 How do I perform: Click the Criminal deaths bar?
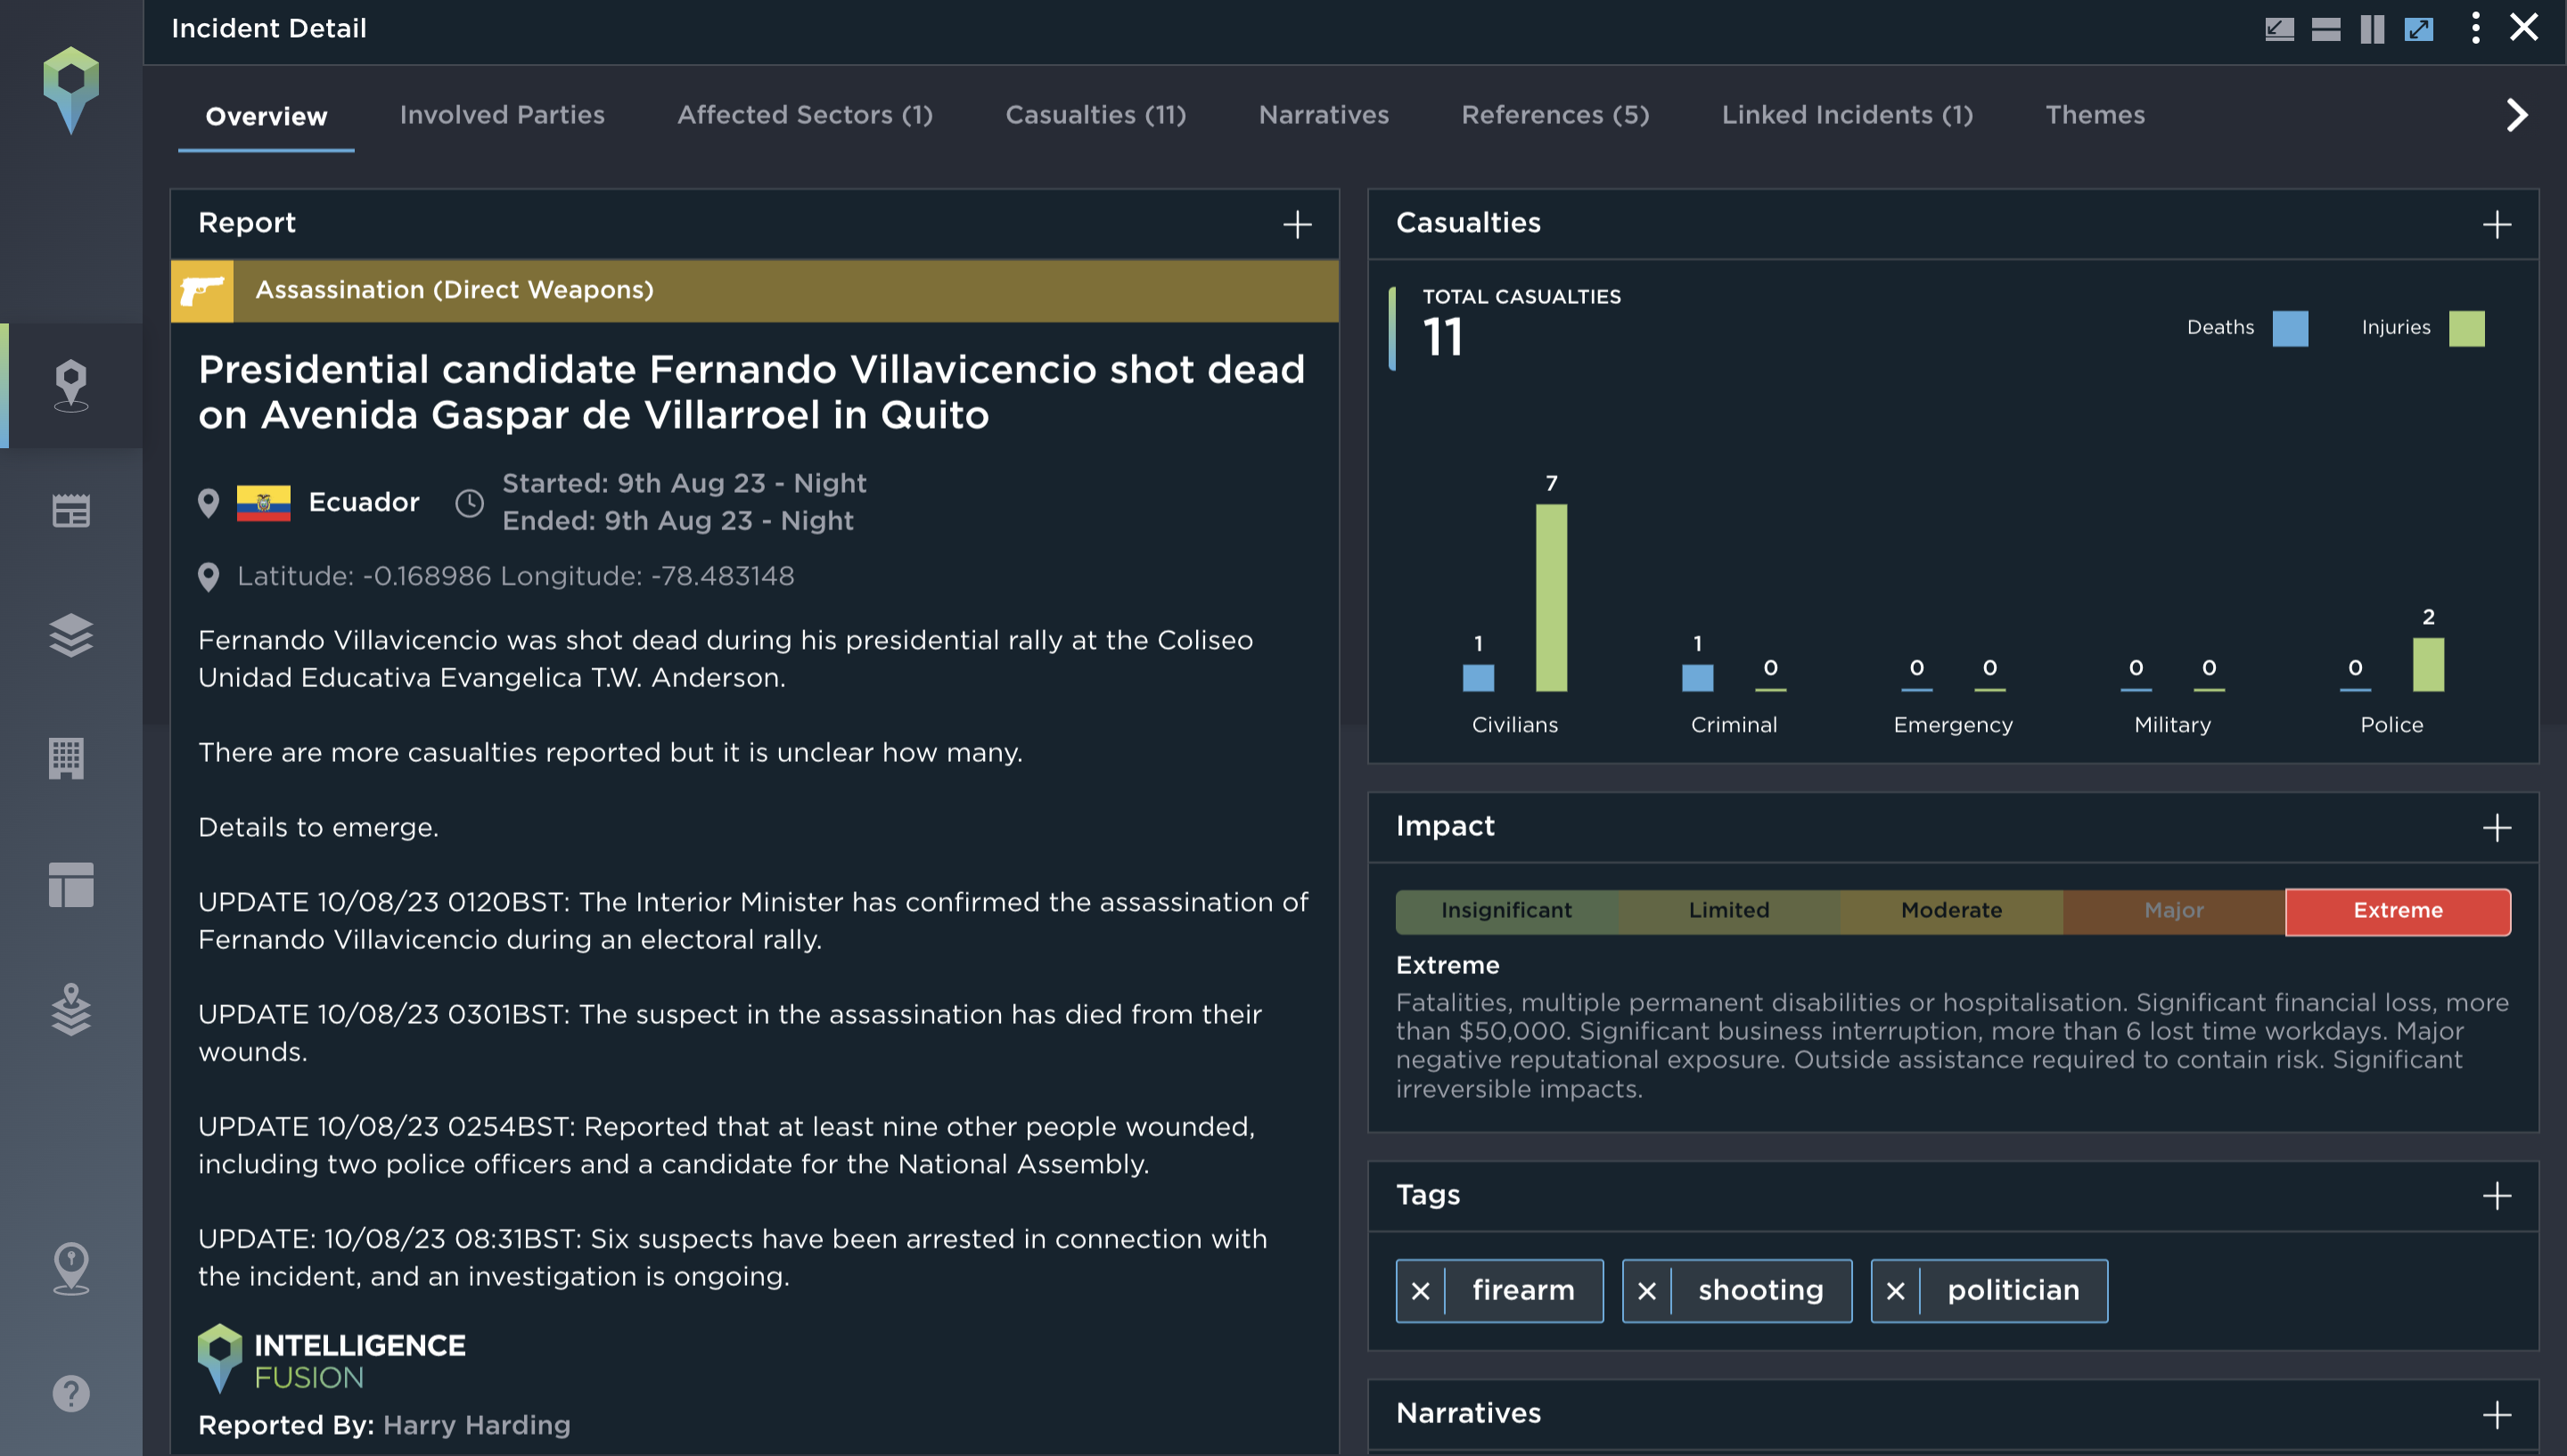(x=1697, y=678)
